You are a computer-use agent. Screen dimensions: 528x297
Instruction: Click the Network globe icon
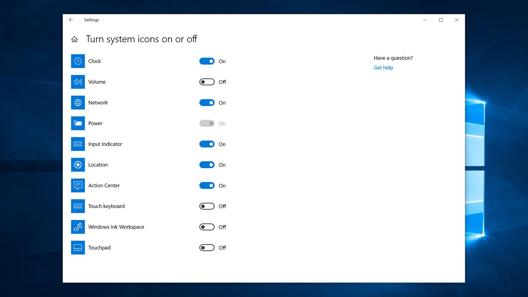point(78,103)
